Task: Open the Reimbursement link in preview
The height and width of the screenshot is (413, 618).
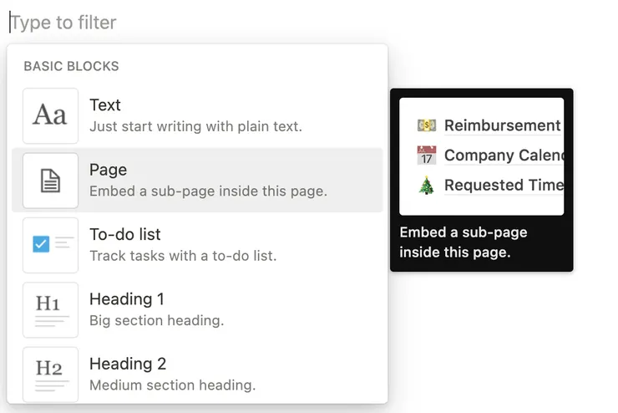Action: tap(502, 125)
